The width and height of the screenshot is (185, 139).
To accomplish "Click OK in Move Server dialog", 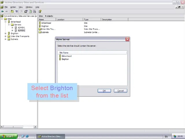I will (104, 91).
